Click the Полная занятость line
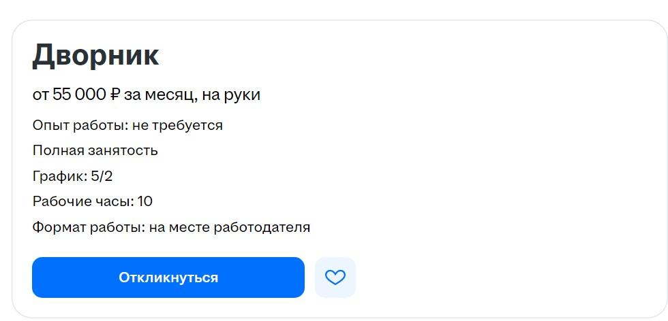The height and width of the screenshot is (321, 668). pos(95,150)
